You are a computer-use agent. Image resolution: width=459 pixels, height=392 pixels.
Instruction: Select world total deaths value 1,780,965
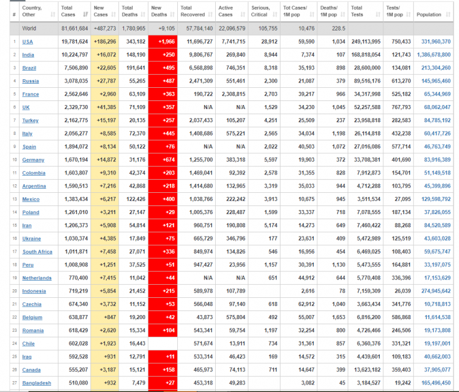click(x=134, y=28)
